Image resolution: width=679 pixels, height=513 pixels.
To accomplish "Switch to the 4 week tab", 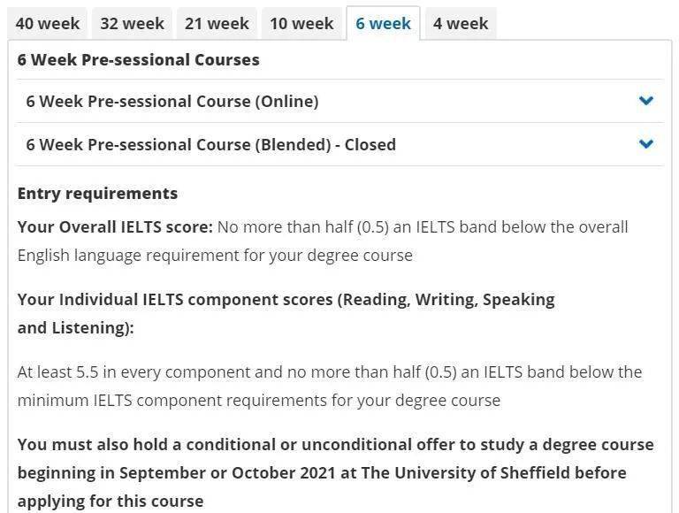I will [x=461, y=23].
